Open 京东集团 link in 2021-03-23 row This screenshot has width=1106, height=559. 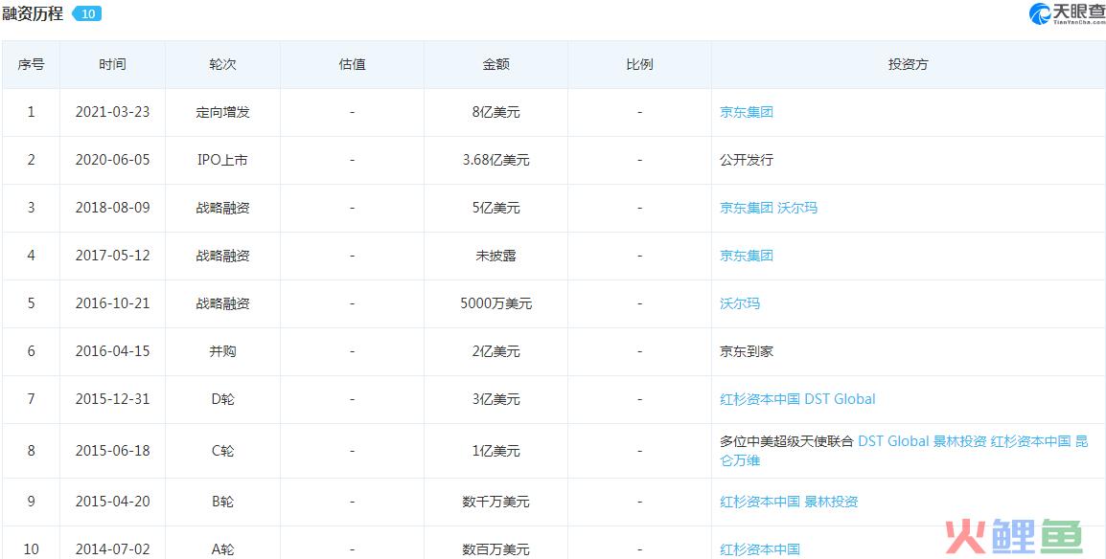coord(747,112)
